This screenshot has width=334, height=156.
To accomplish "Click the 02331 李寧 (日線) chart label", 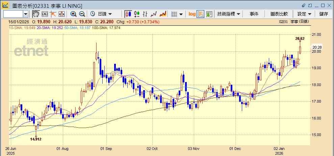I will pyautogui.click(x=294, y=22).
